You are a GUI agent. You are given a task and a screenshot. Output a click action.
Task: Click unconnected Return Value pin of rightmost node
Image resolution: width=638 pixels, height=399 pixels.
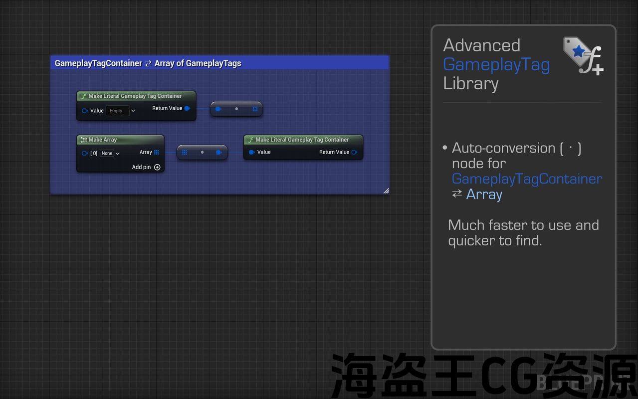pos(354,152)
